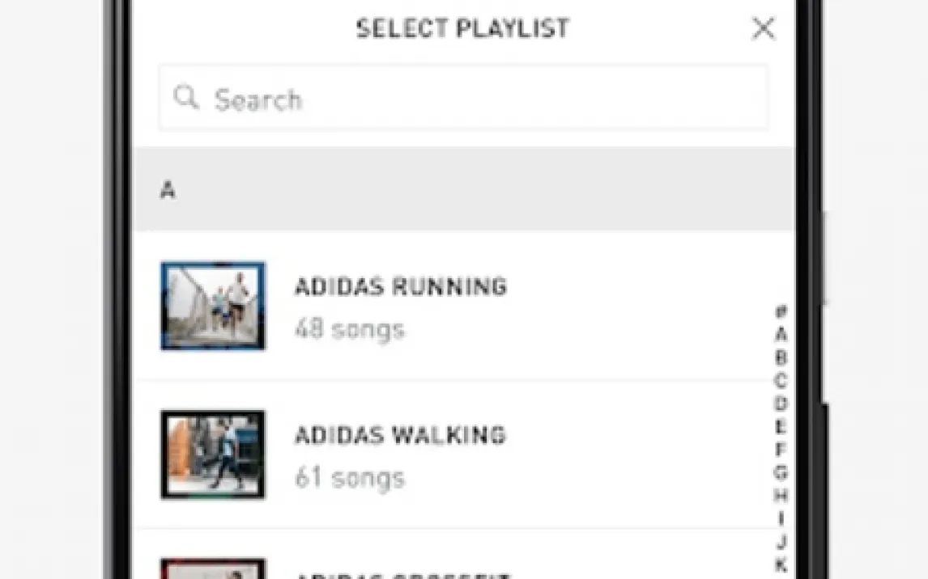Jump to the # index section
Image resolution: width=928 pixels, height=579 pixels.
click(781, 311)
